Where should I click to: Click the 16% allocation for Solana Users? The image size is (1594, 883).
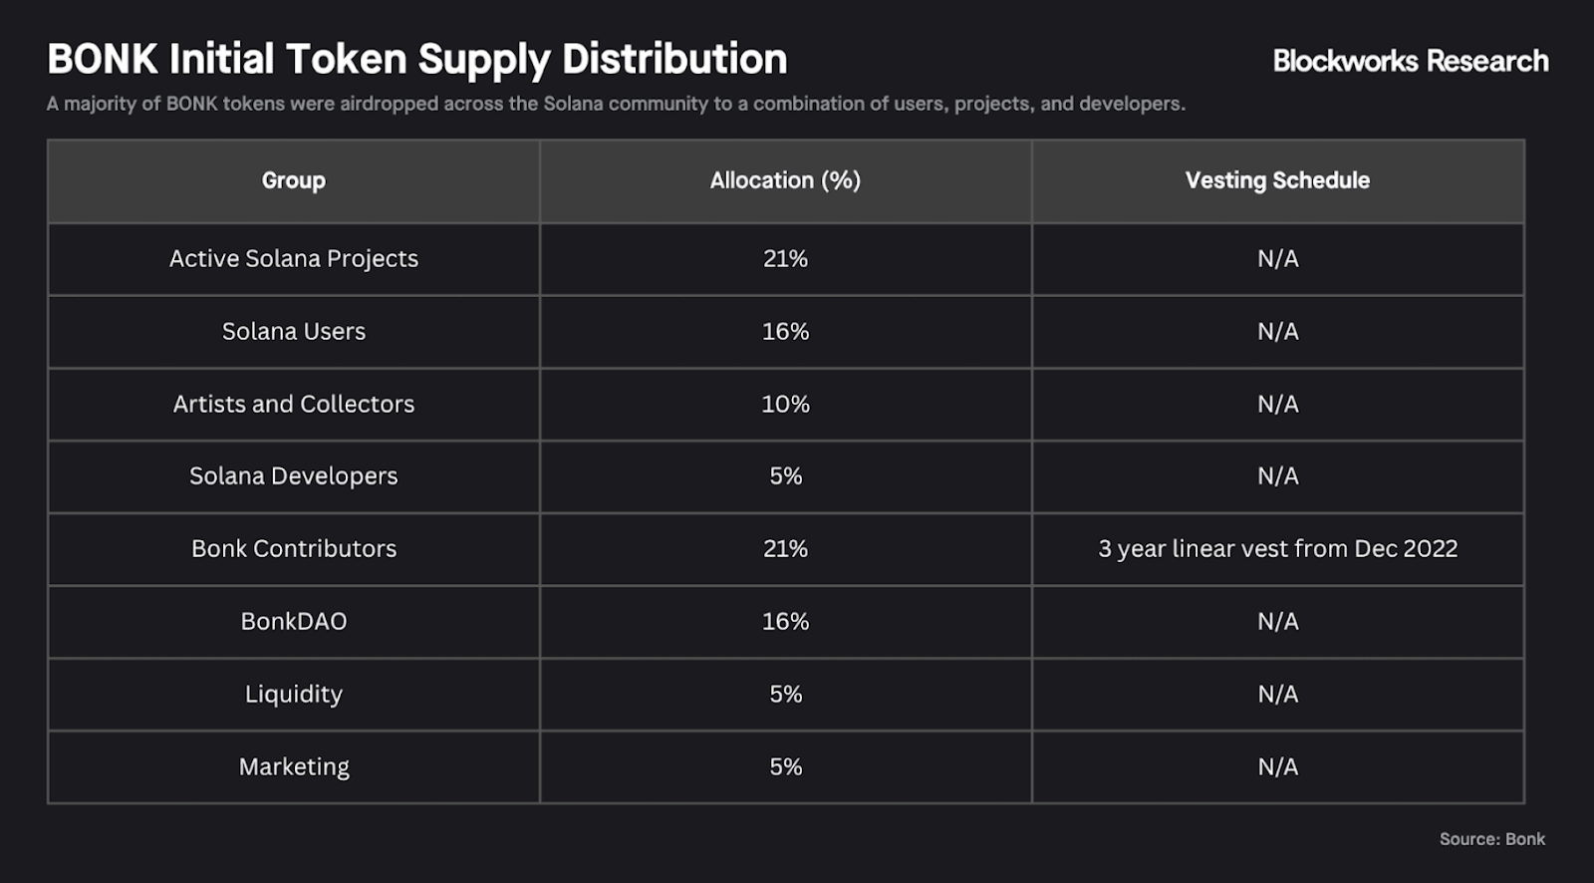point(785,332)
